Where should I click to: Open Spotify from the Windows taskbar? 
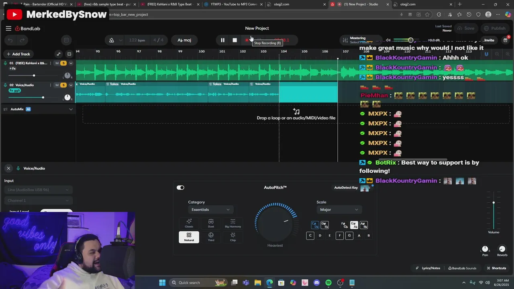coord(328,283)
